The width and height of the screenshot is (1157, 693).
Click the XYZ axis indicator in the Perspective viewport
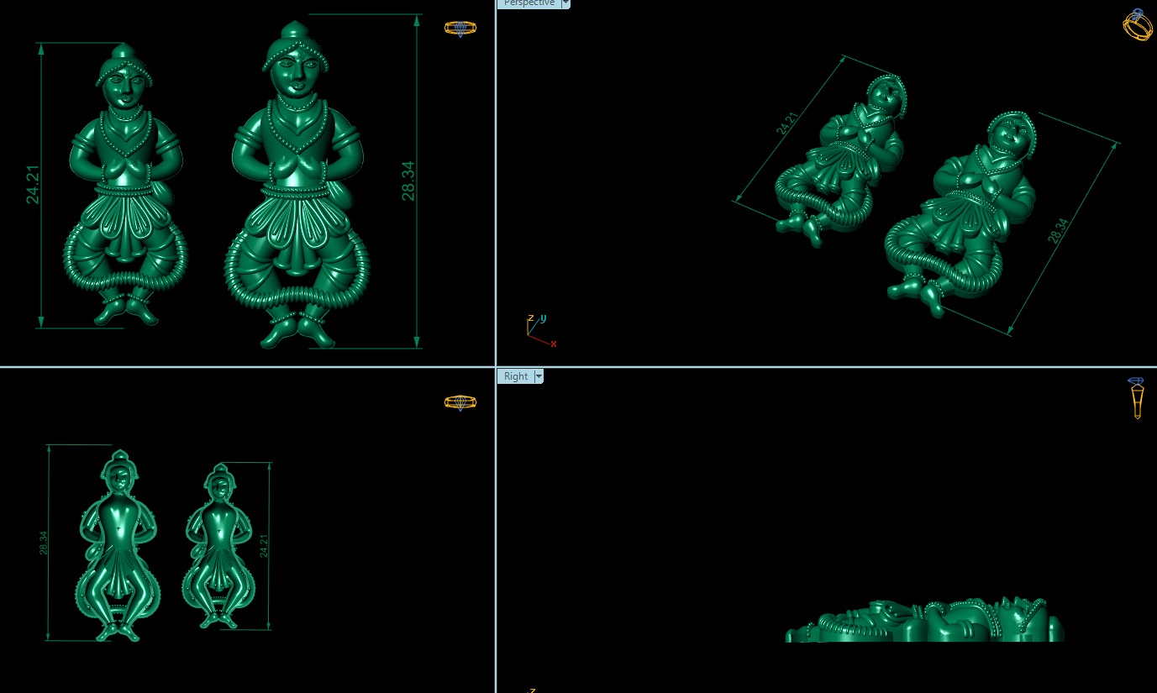click(x=541, y=330)
